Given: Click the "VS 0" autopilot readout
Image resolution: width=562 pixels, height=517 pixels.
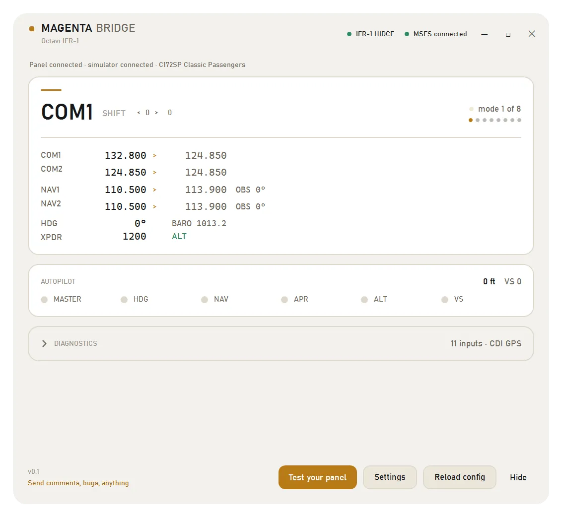Looking at the screenshot, I should [513, 282].
